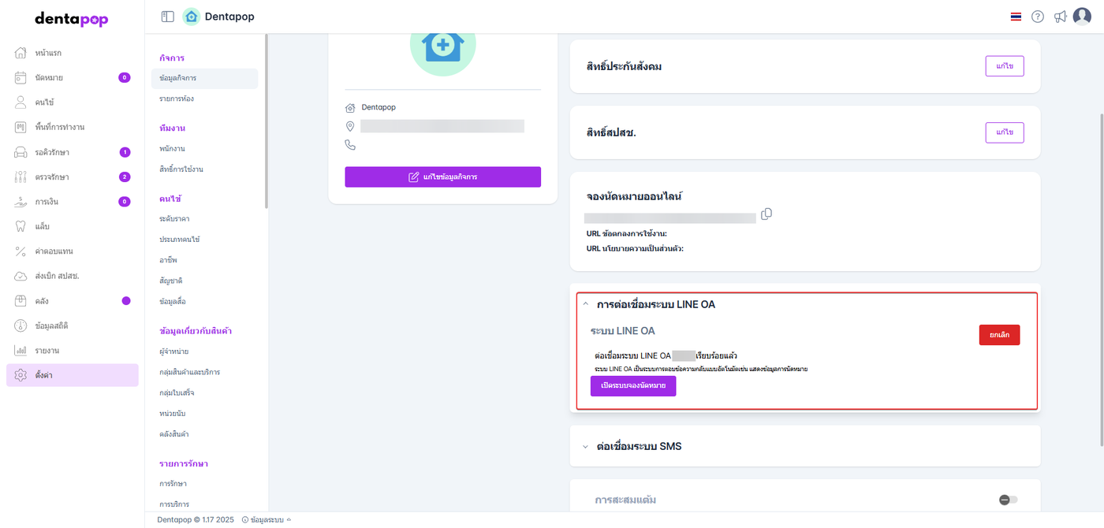The image size is (1104, 528).
Task: Toggle the sidebar panel icon
Action: click(167, 17)
